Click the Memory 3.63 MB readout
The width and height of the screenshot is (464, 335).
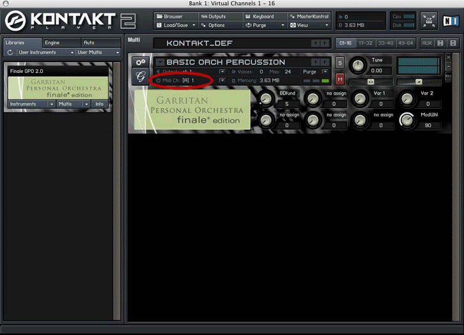(256, 81)
